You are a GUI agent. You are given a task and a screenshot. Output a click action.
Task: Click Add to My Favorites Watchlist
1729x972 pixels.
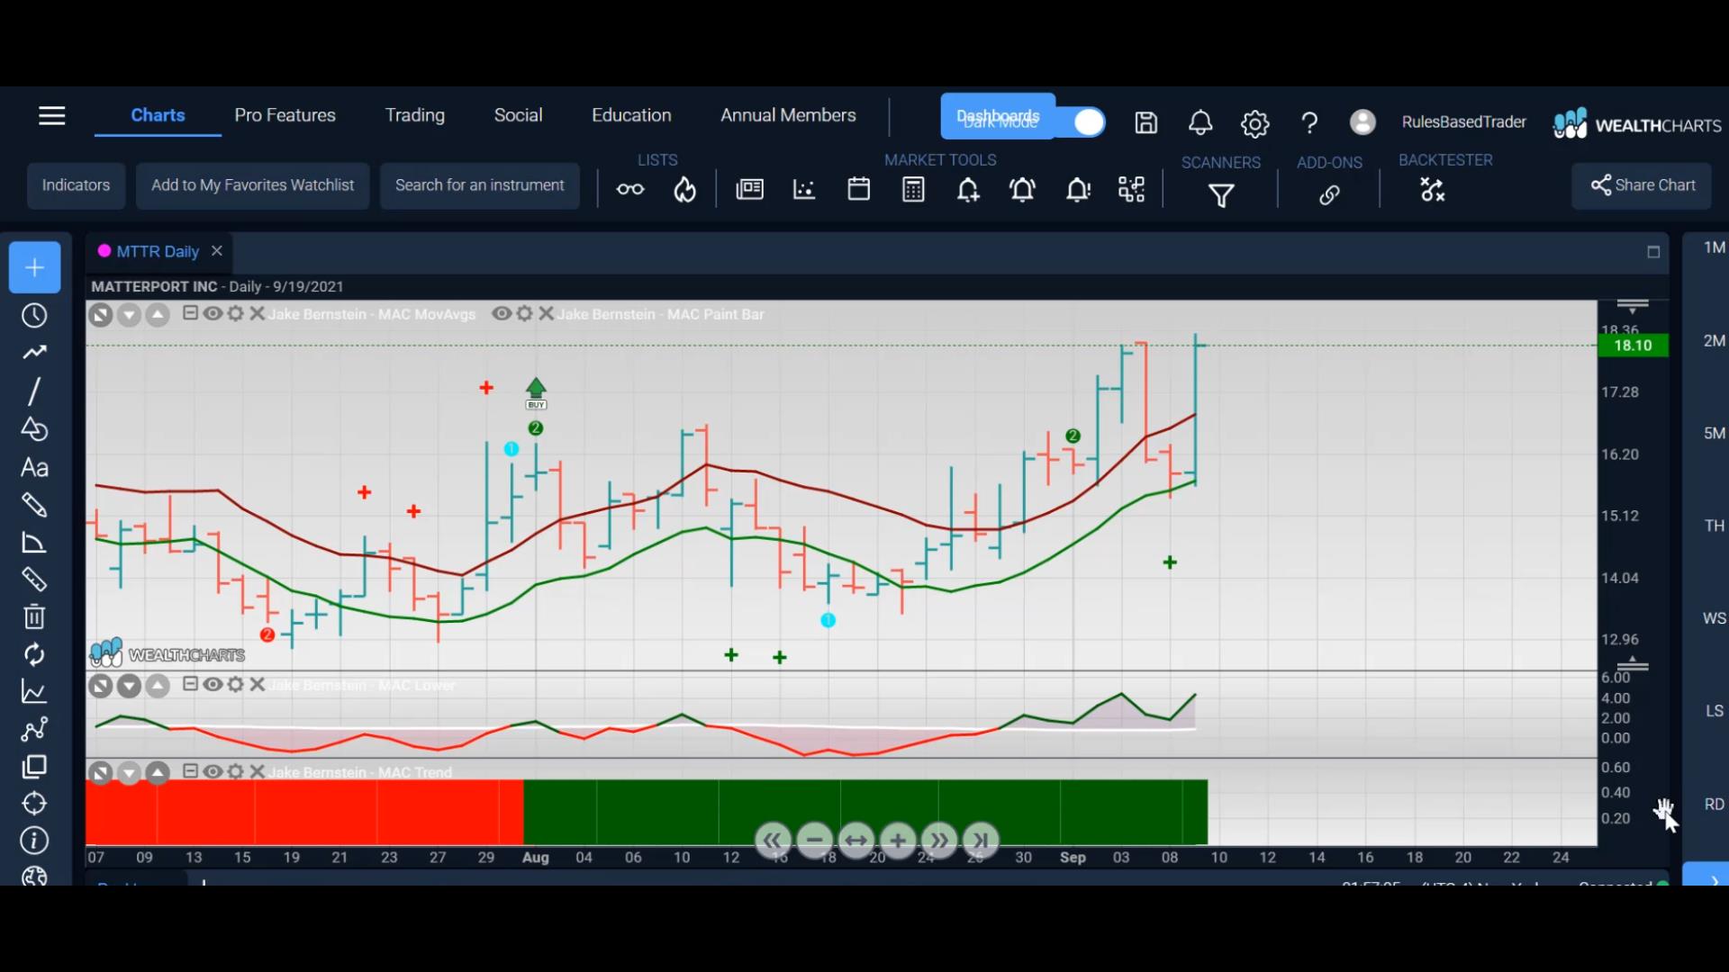tap(252, 185)
